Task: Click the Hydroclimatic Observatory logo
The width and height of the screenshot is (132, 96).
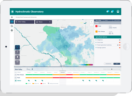Action: point(12,12)
